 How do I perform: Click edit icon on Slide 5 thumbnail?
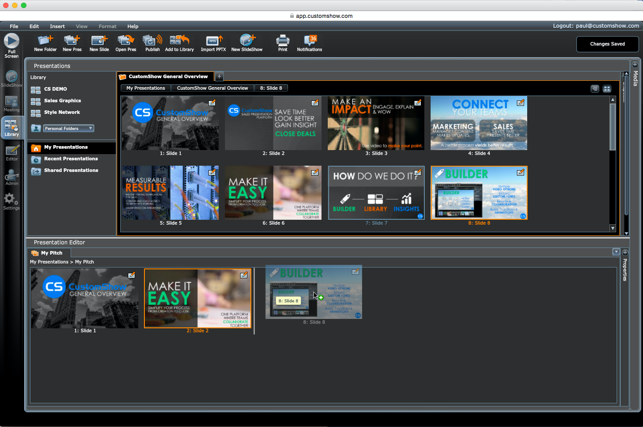click(x=212, y=172)
